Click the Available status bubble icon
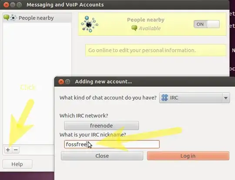 tap(134, 28)
